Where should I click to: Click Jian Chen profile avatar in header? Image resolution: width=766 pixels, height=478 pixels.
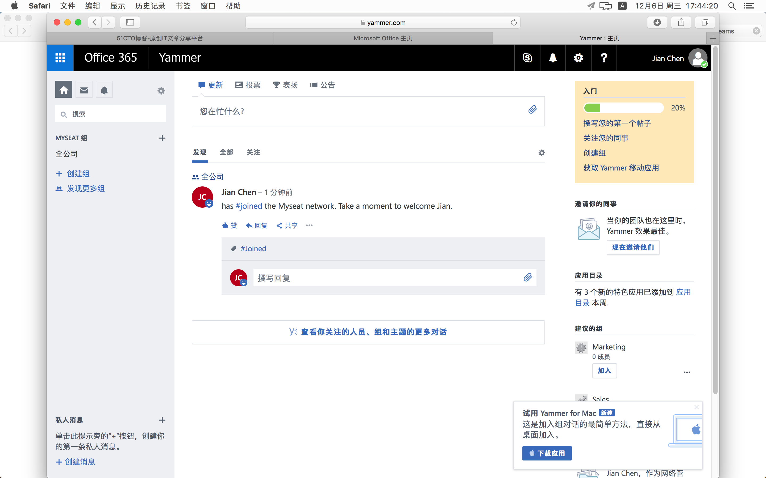698,58
